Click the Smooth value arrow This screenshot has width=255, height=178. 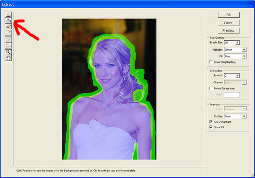238,76
